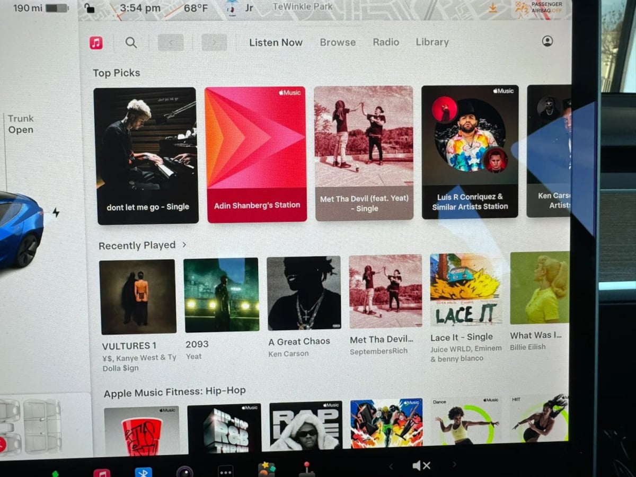The width and height of the screenshot is (636, 477).
Task: Tap the Passenger Airbag Off indicator
Action: [539, 8]
